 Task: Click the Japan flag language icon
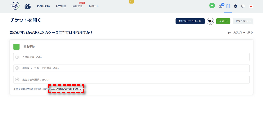(251, 6)
